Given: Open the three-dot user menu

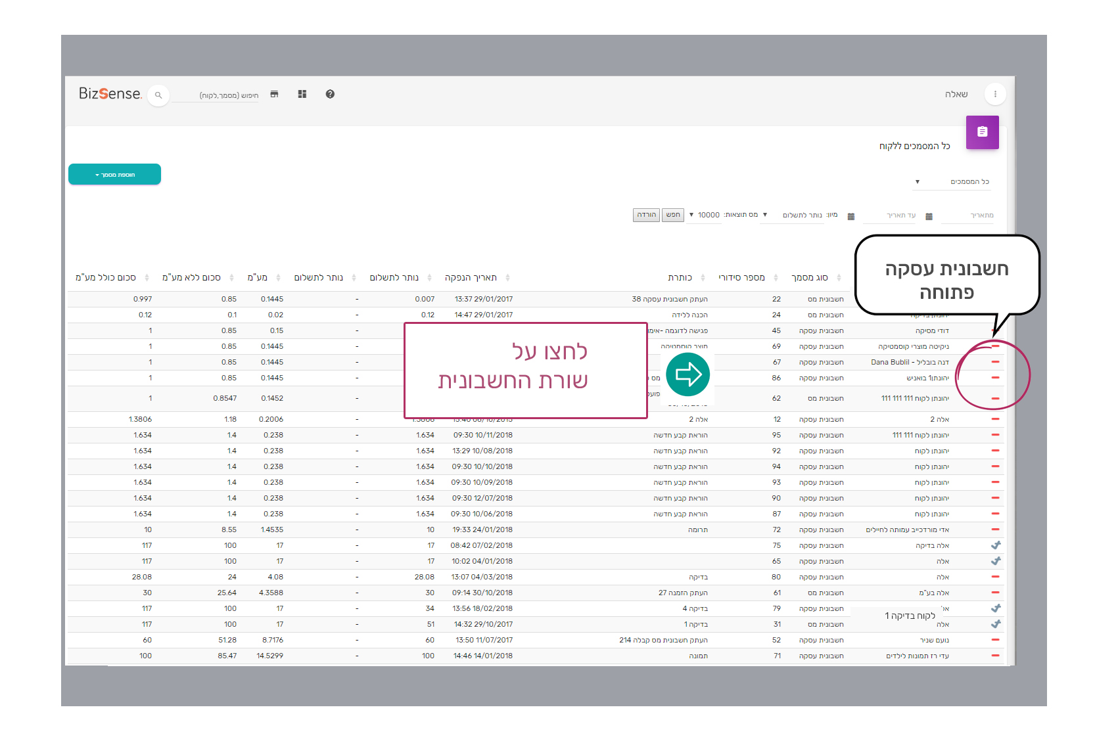Looking at the screenshot, I should pyautogui.click(x=995, y=95).
